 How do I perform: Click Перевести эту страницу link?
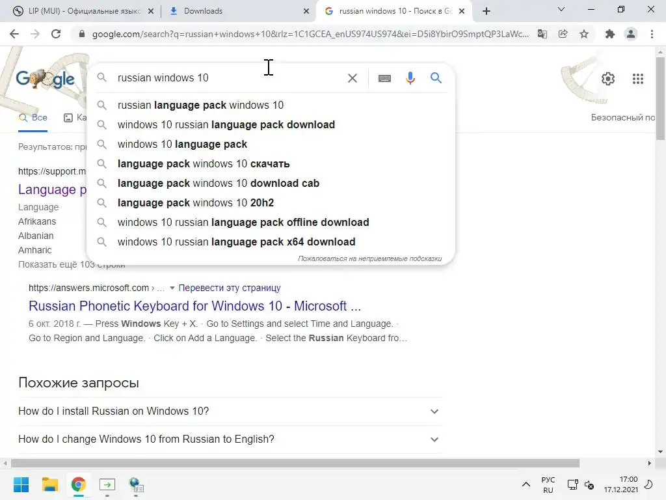click(230, 288)
